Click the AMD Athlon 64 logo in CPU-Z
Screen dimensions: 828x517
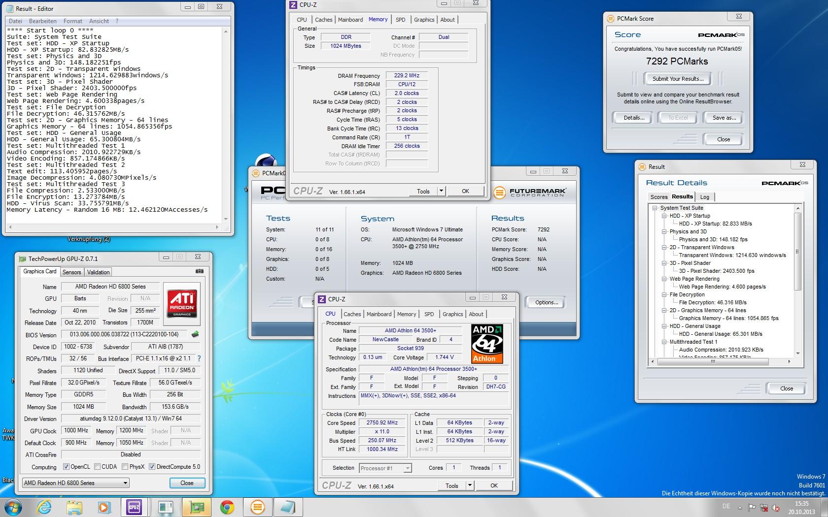tap(487, 344)
